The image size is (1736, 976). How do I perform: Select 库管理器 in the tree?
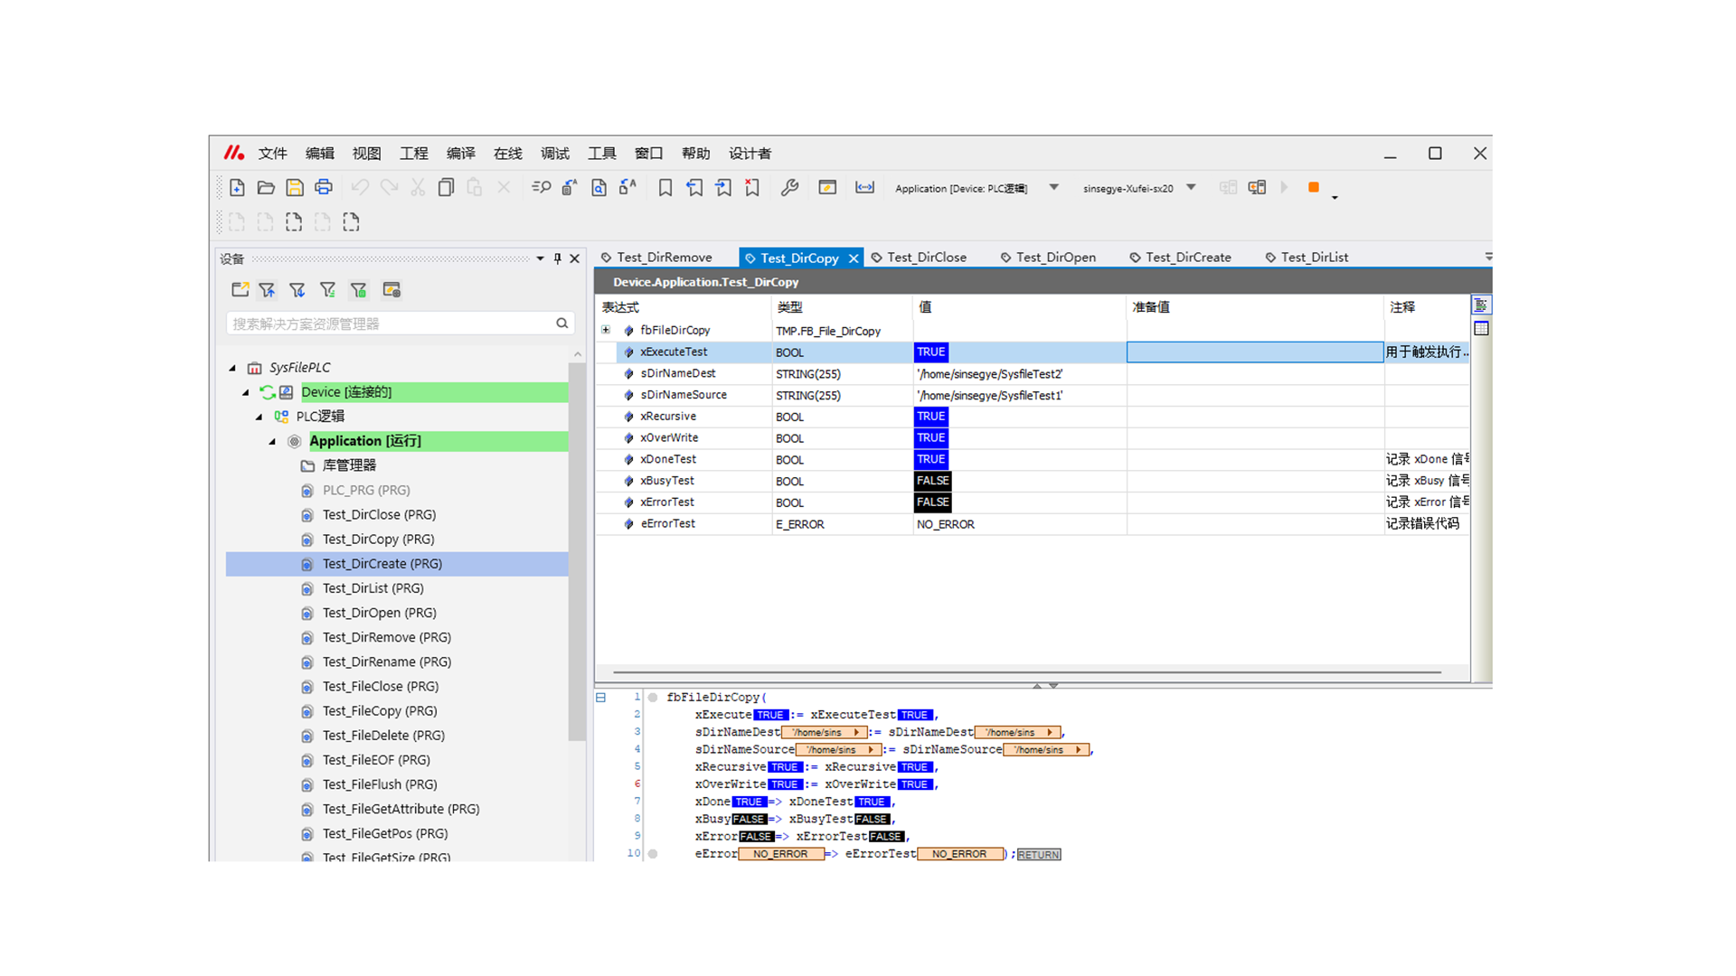(349, 465)
